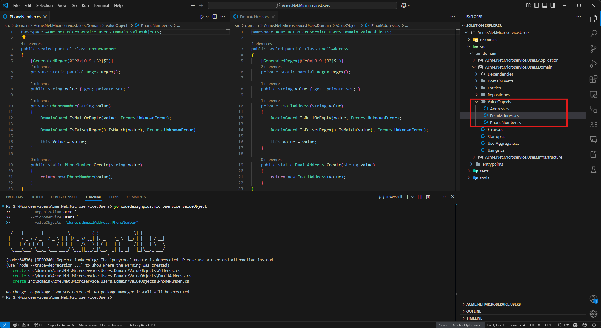Open Address.cs in the solution explorer
This screenshot has height=328, width=601.
tap(499, 109)
